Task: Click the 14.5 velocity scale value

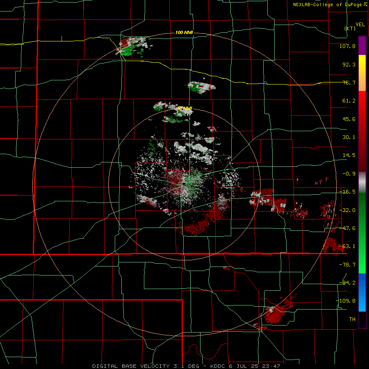Action: click(349, 155)
